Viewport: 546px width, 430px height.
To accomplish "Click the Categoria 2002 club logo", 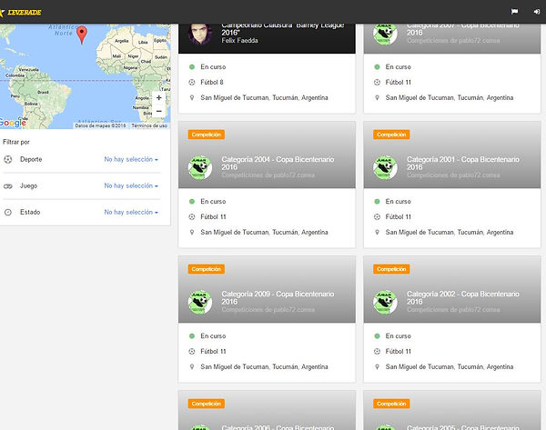I will click(385, 302).
